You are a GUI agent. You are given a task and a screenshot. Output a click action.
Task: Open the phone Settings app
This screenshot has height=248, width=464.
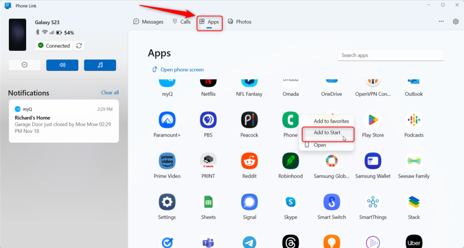click(167, 202)
